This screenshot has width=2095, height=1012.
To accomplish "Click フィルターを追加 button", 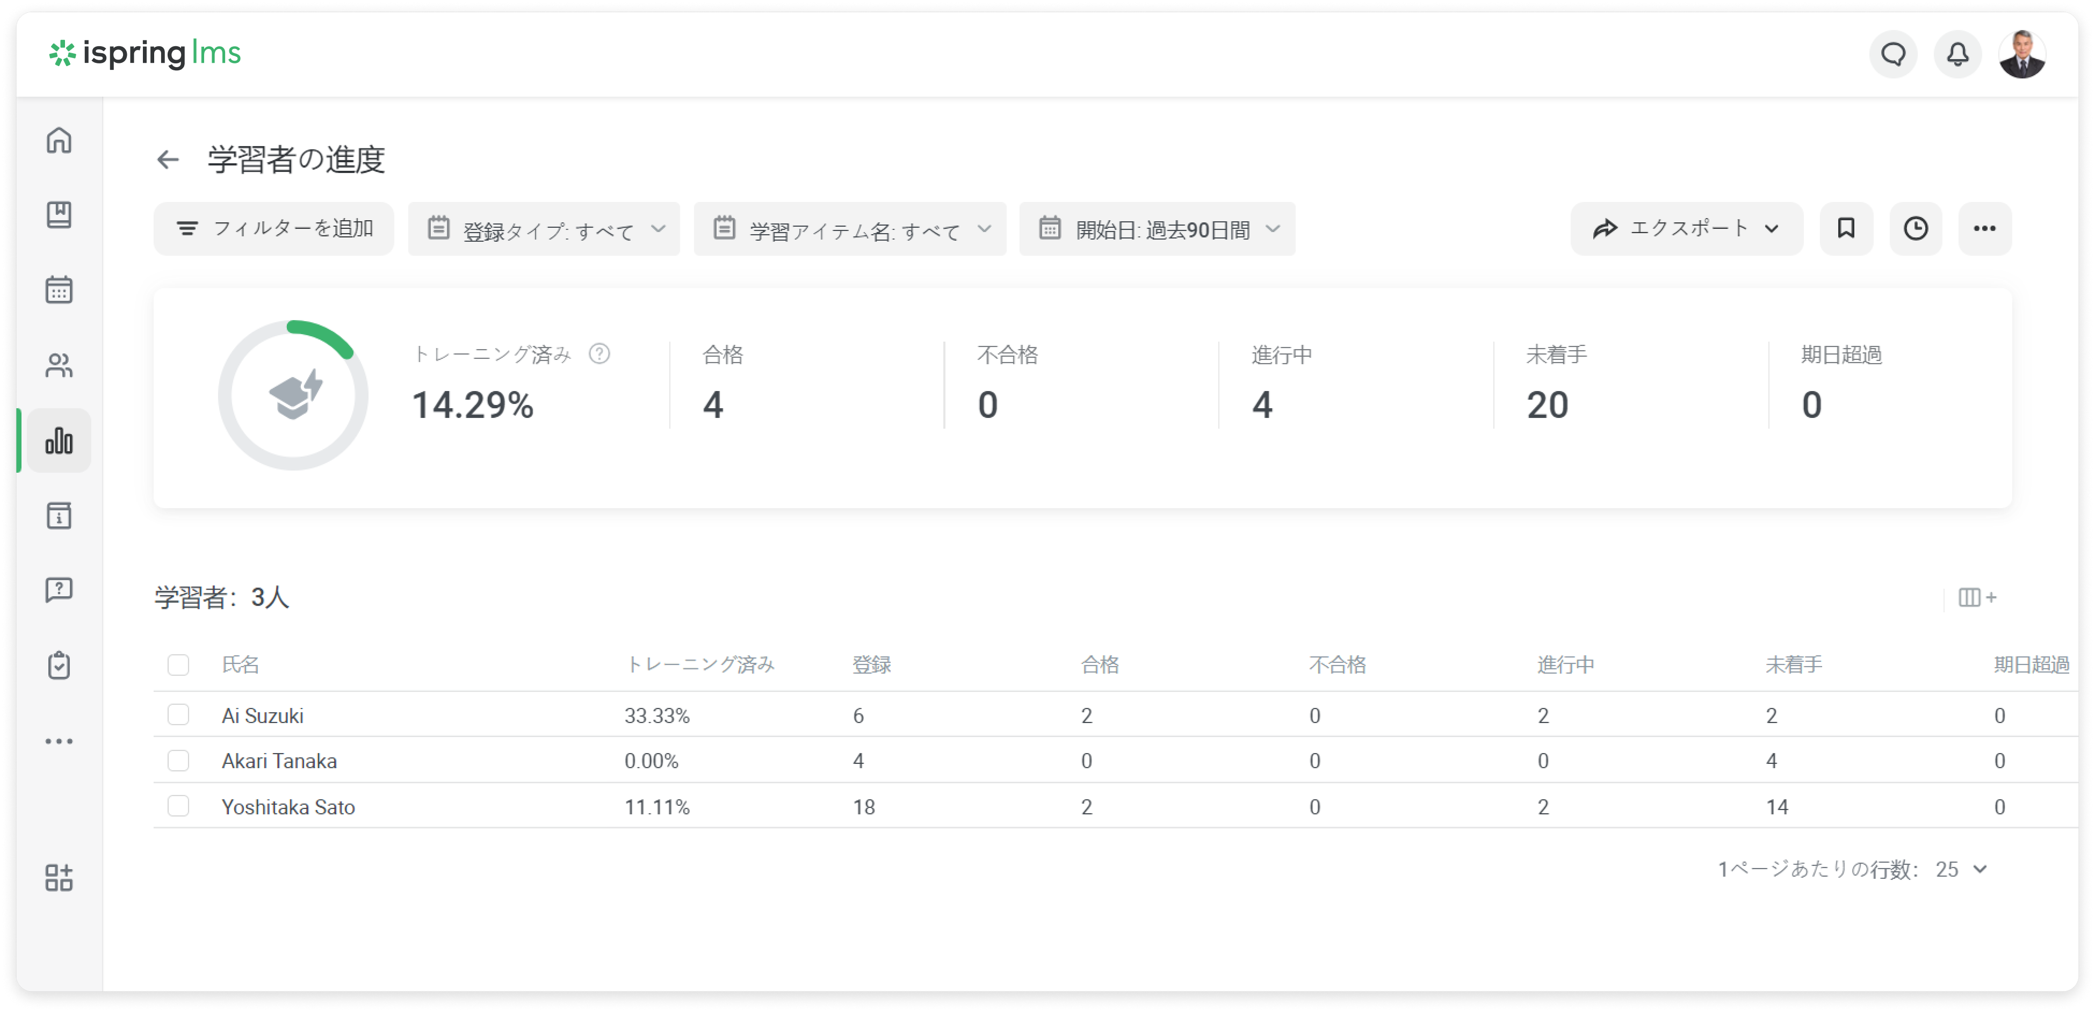I will (274, 229).
